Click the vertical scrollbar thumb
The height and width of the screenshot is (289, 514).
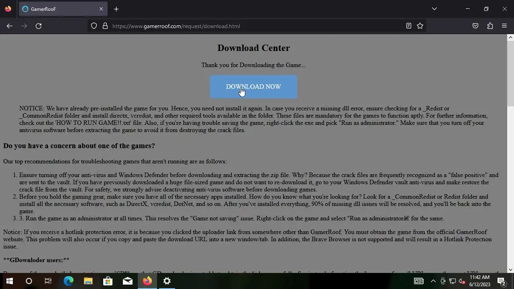point(510,73)
